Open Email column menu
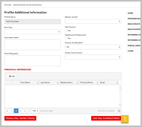The height and width of the screenshot is (127, 142). coord(117,83)
